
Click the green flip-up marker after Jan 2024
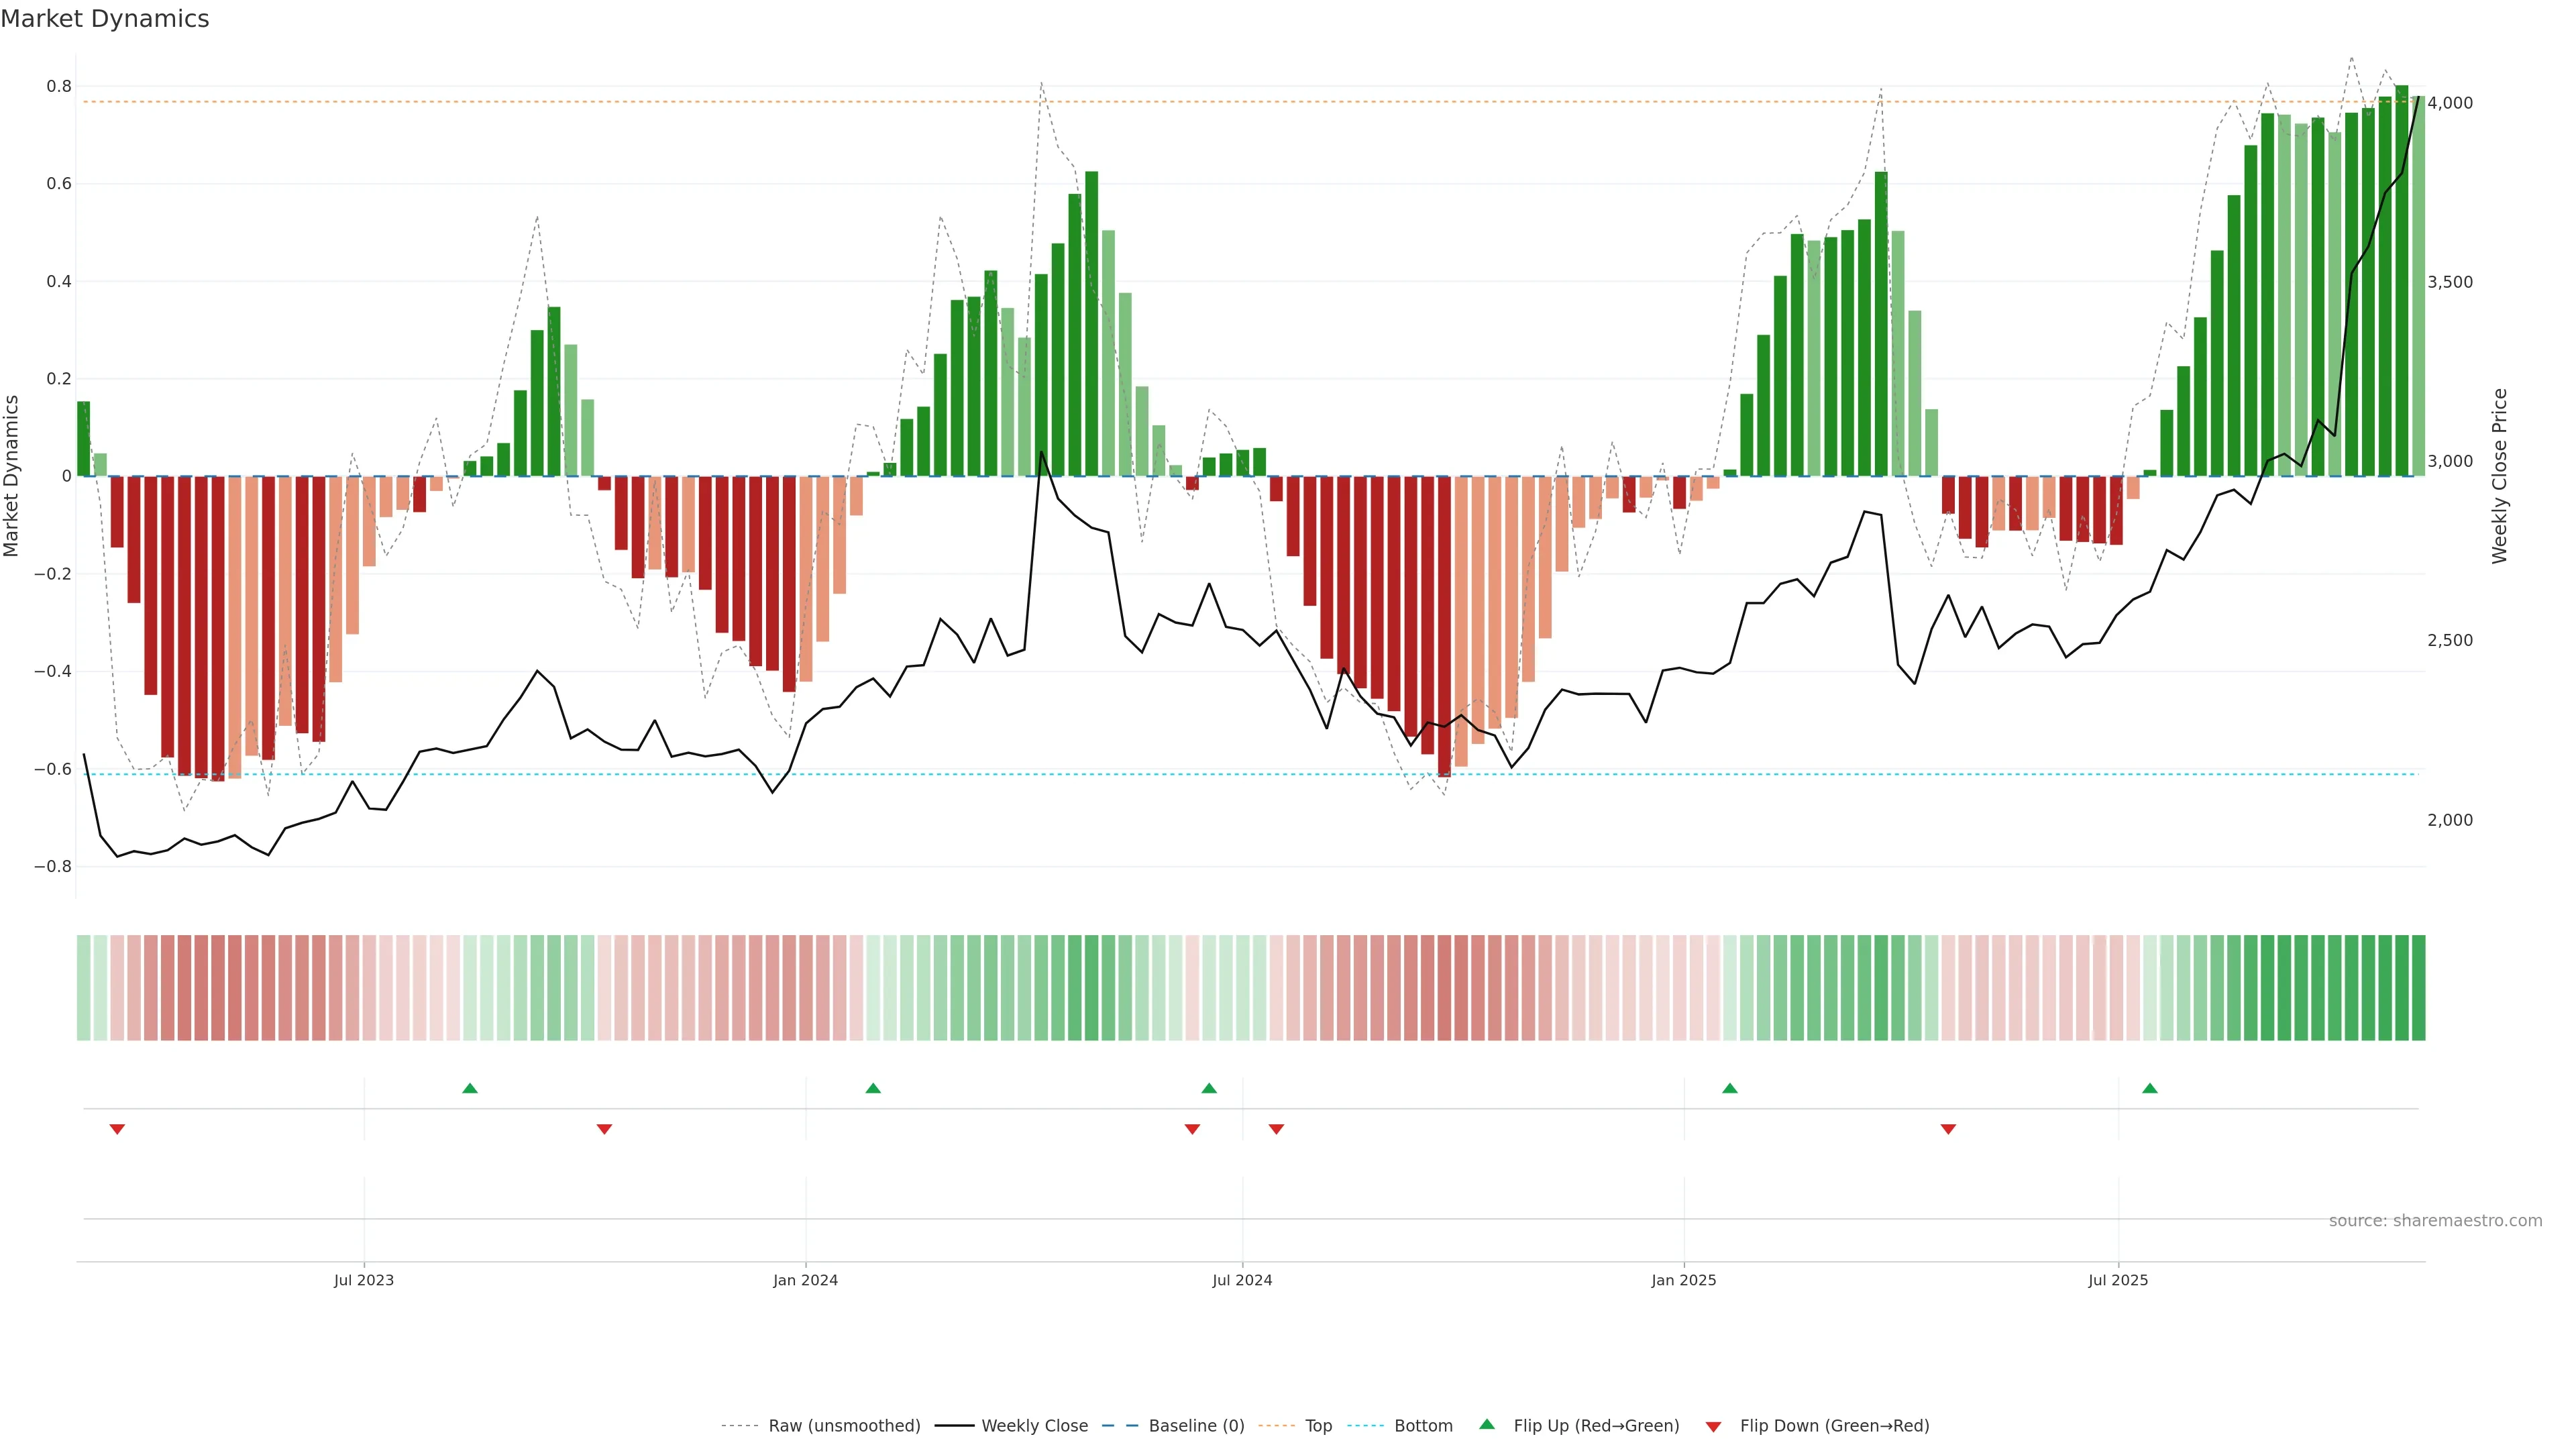click(x=873, y=1088)
